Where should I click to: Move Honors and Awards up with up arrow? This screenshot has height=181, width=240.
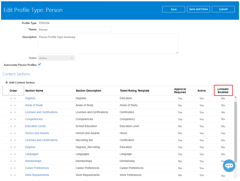(11, 133)
